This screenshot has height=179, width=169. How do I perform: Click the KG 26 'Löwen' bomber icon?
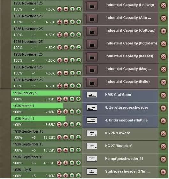[92, 133]
